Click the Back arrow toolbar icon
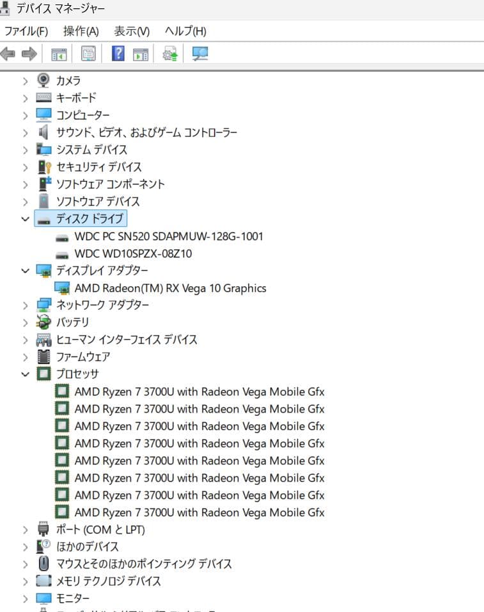The width and height of the screenshot is (484, 612). click(8, 54)
